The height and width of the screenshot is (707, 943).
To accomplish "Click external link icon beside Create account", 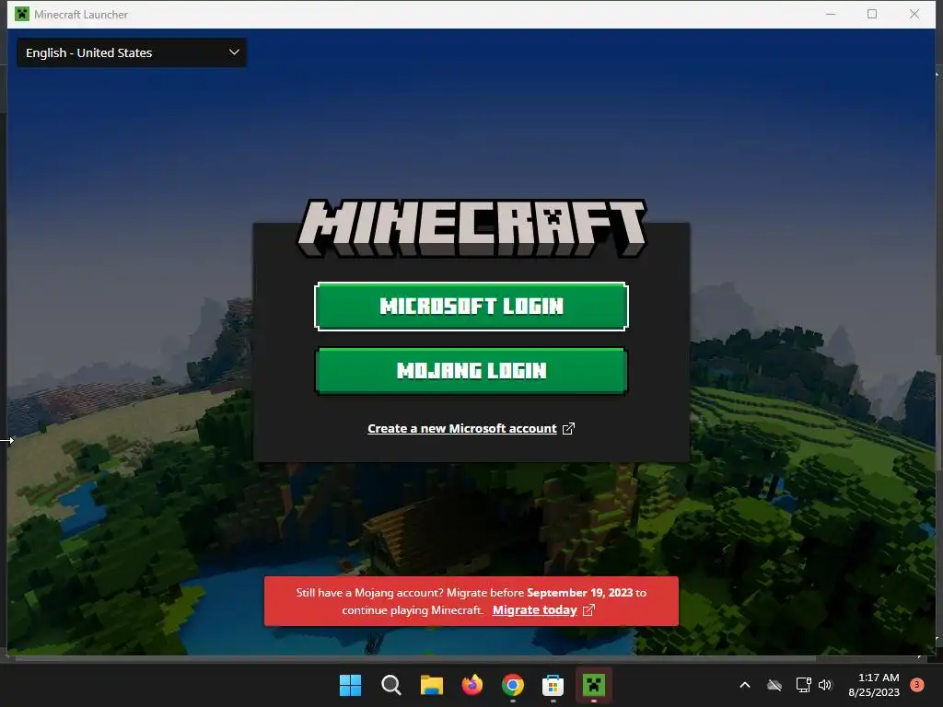I will (x=568, y=428).
